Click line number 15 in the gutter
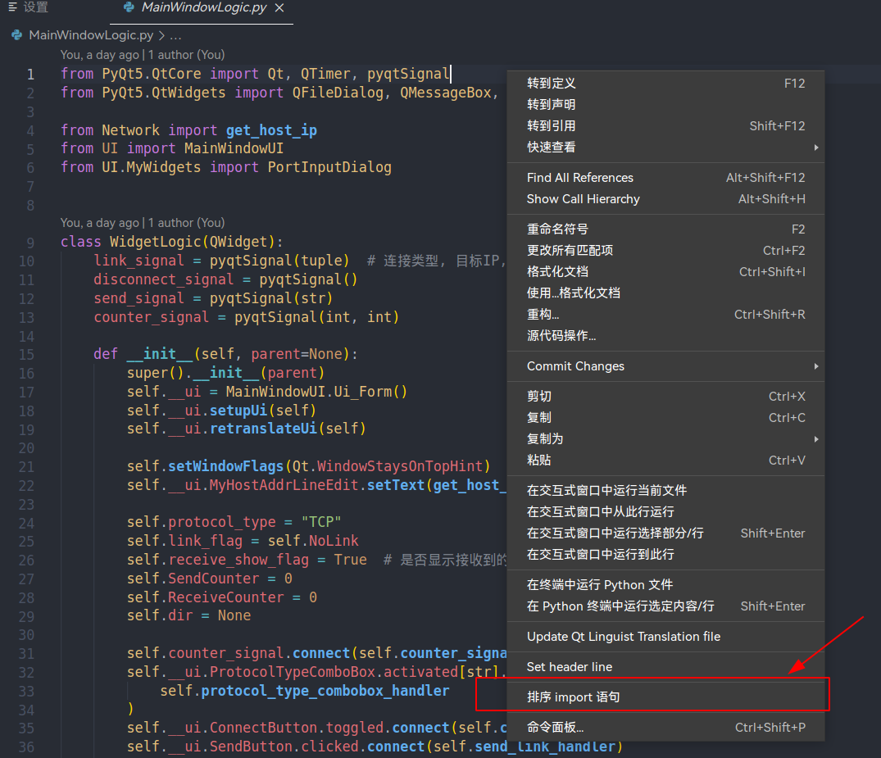This screenshot has height=758, width=881. pos(25,353)
